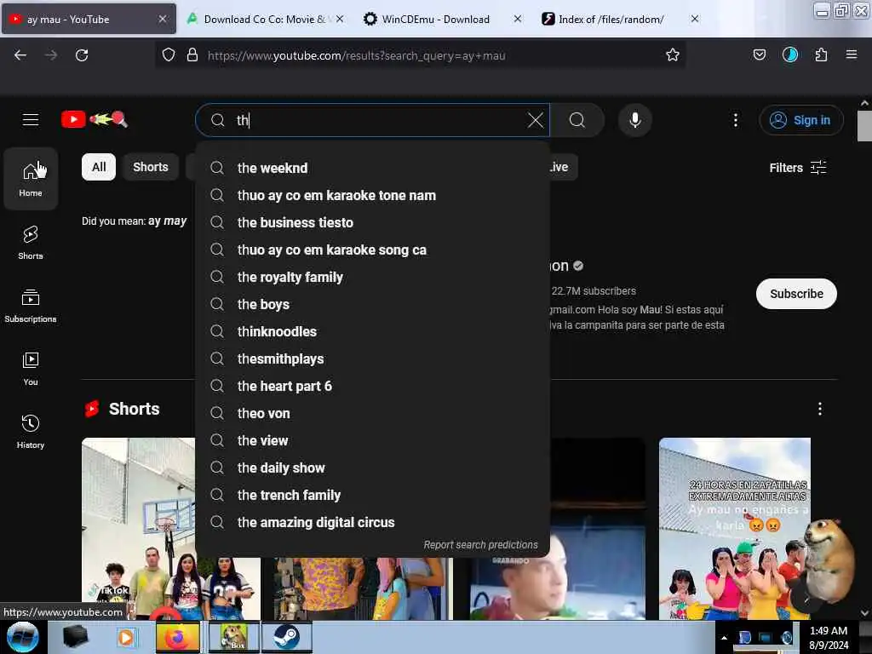872x654 pixels.
Task: Choose suggestion 'thuo ay co em karaoke song ca'
Action: click(373, 250)
